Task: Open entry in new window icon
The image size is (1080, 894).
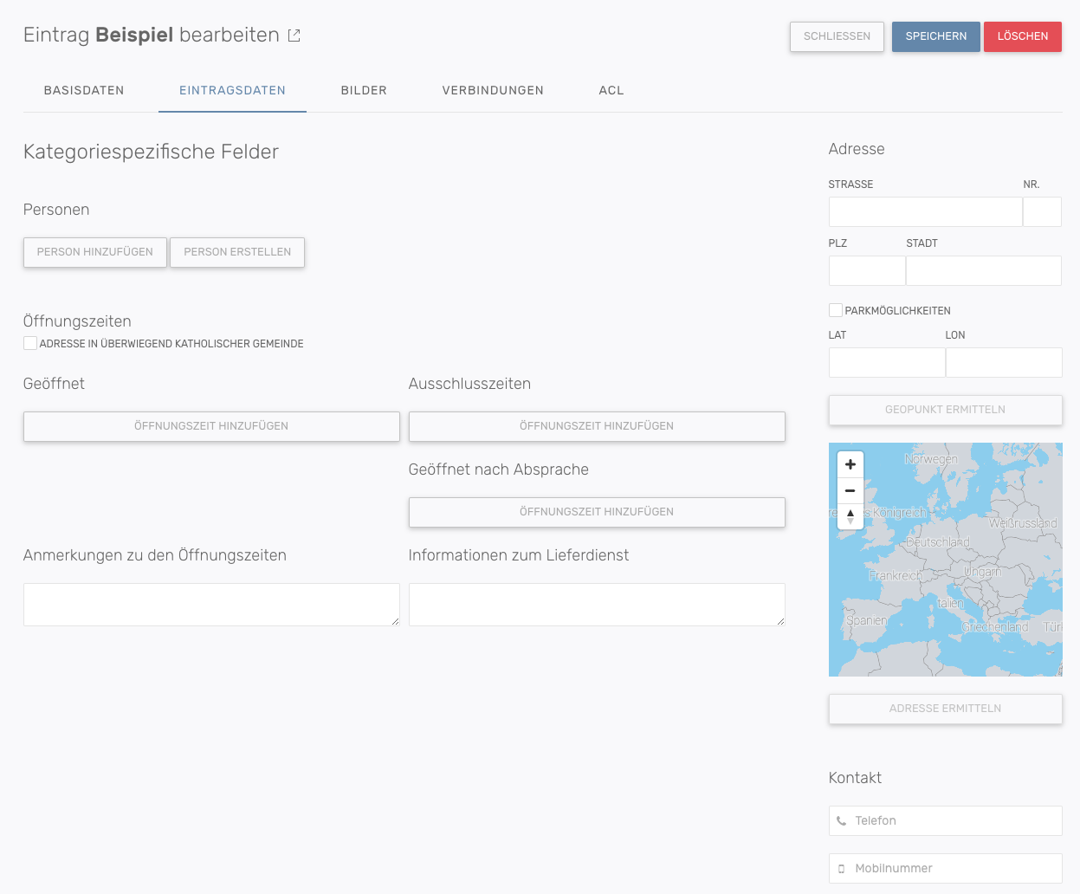Action: coord(294,36)
